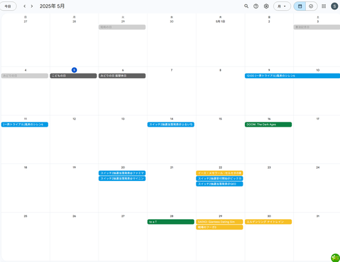Viewport: 340px width, 262px height.
Task: Open the green event on the 28th
Action: [171, 222]
